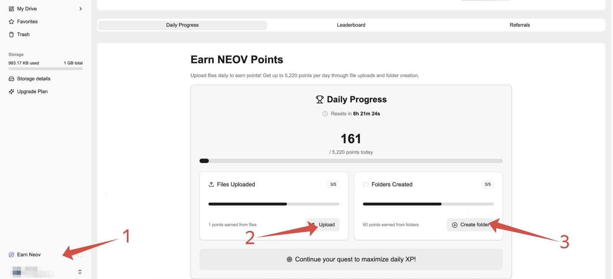Click the Files Uploaded upload icon
The width and height of the screenshot is (613, 279).
tap(211, 184)
